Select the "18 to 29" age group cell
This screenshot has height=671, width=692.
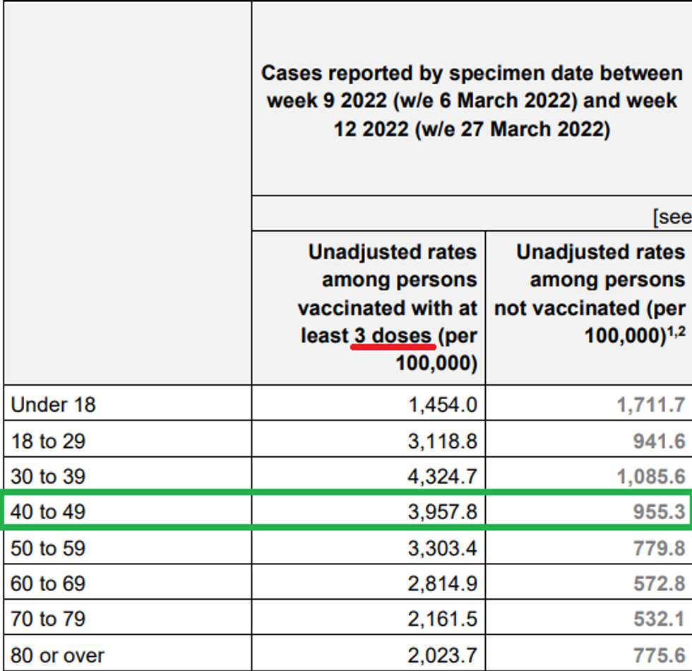(x=47, y=441)
